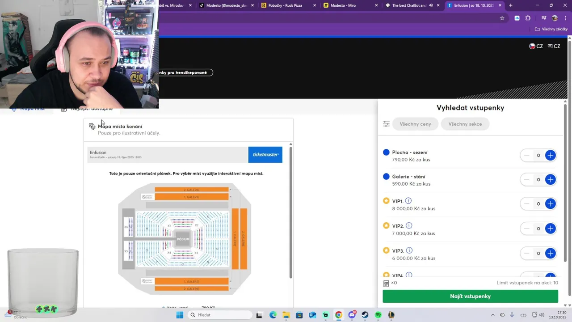
Task: Switch to Chrome on the taskbar
Action: click(x=339, y=315)
